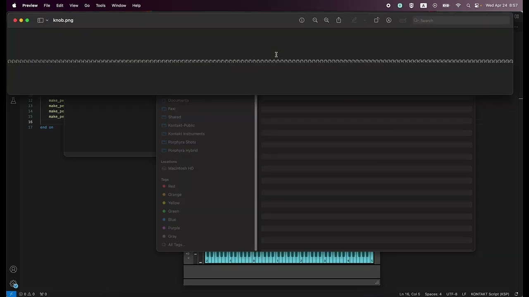The height and width of the screenshot is (297, 529).
Task: Show the Markup toolbar in Preview
Action: (x=389, y=20)
